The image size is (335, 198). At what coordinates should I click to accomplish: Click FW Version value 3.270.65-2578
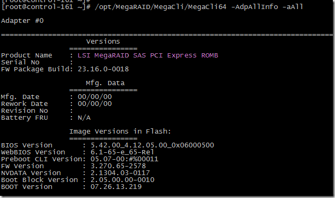click(x=118, y=166)
